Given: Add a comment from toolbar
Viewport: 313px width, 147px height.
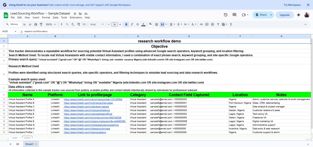Looking at the screenshot, I should [x=207, y=24].
